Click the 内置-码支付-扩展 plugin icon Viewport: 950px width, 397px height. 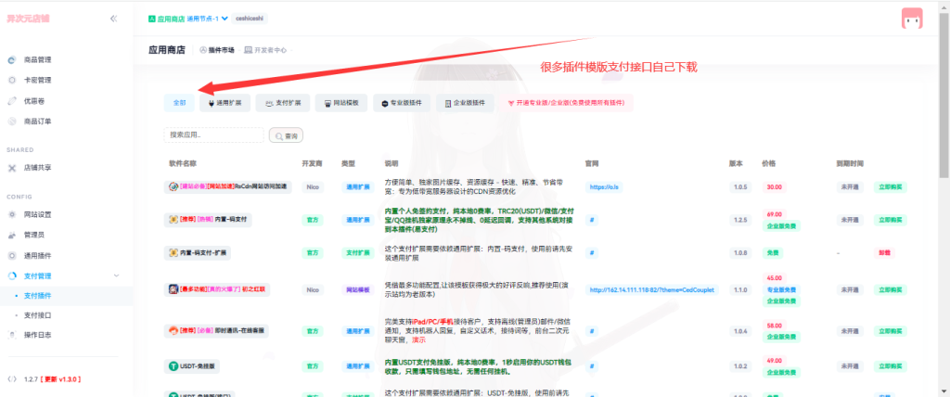coord(173,251)
